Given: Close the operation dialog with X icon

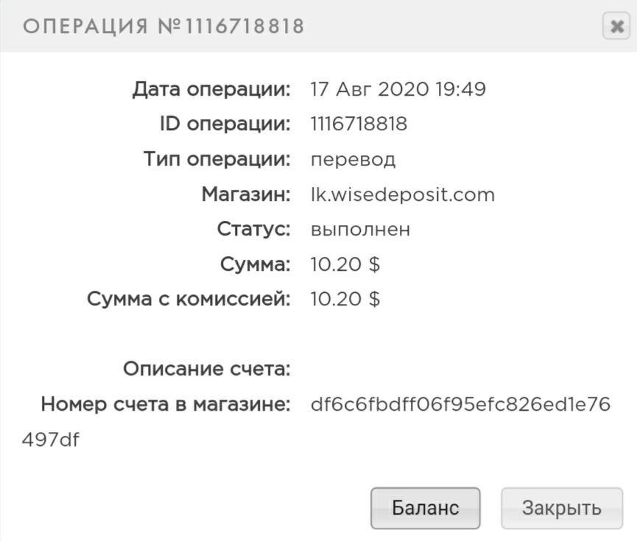Looking at the screenshot, I should pyautogui.click(x=614, y=26).
